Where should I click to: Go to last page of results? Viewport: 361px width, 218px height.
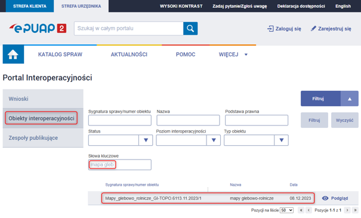355,210
